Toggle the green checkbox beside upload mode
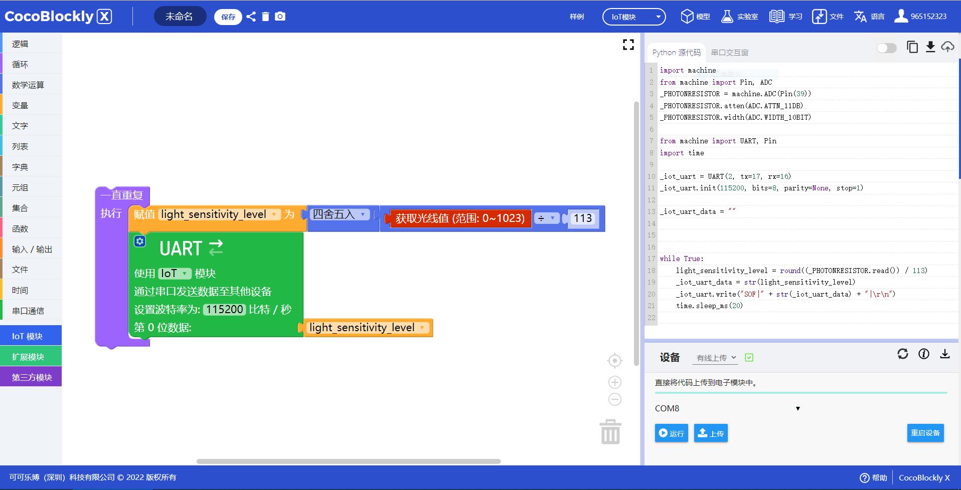The width and height of the screenshot is (961, 490). click(x=749, y=358)
